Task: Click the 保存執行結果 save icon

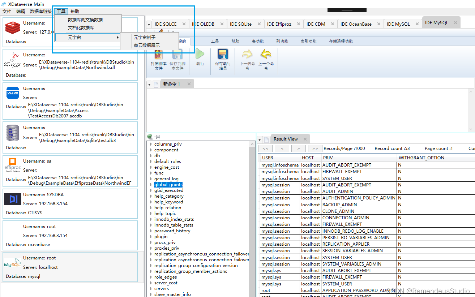Action: tap(223, 54)
